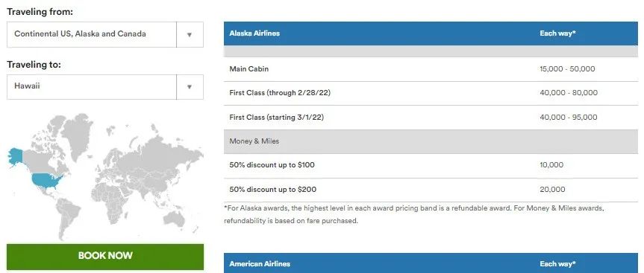Select the First Class starting 3/1/22 row
This screenshot has width=644, height=273.
(431, 118)
